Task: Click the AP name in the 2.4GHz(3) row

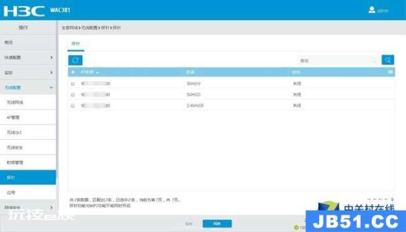Action: [x=95, y=106]
